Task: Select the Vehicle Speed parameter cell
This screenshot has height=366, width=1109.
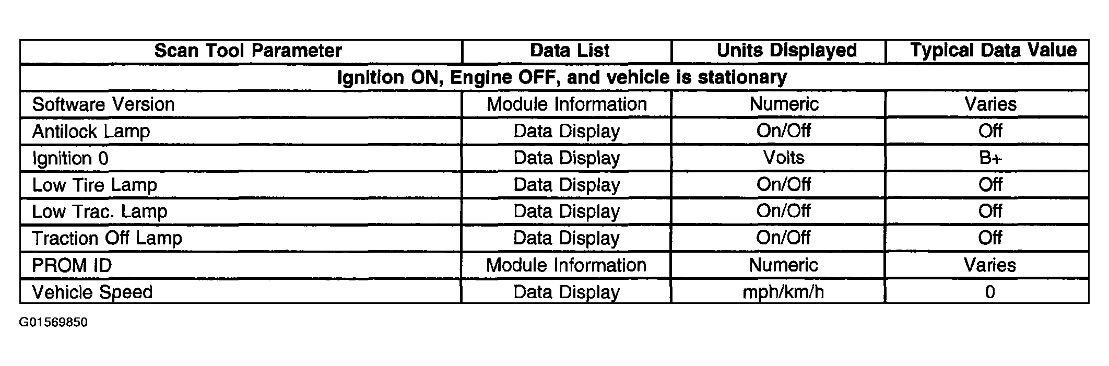Action: pyautogui.click(x=241, y=292)
